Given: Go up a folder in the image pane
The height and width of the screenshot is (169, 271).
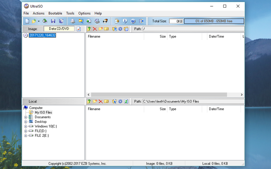Looking at the screenshot, I should coord(89,29).
